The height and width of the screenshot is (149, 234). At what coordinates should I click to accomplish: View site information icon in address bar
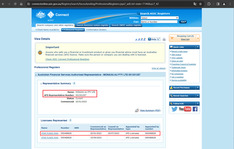click(x=28, y=4)
